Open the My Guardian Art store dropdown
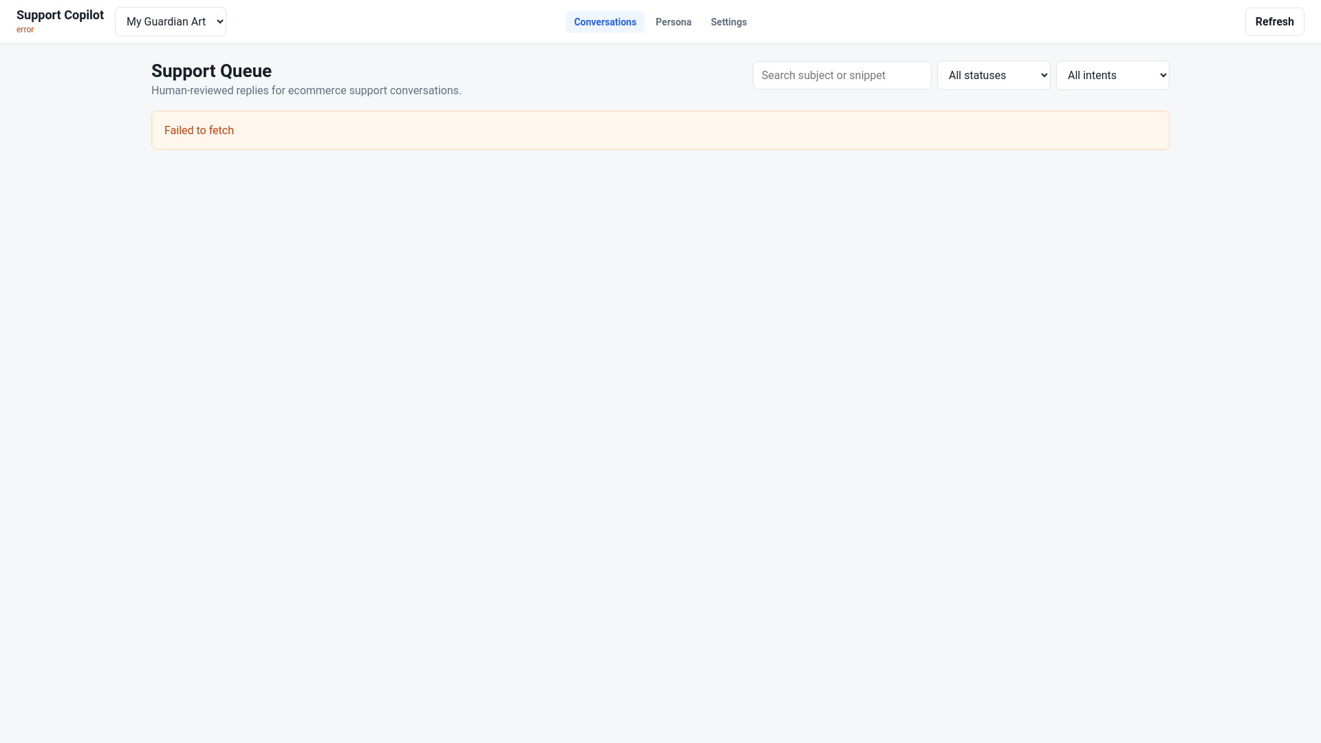Image resolution: width=1321 pixels, height=743 pixels. (170, 21)
